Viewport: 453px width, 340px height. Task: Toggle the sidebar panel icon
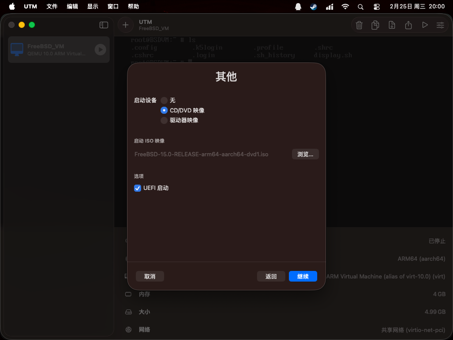pyautogui.click(x=104, y=25)
